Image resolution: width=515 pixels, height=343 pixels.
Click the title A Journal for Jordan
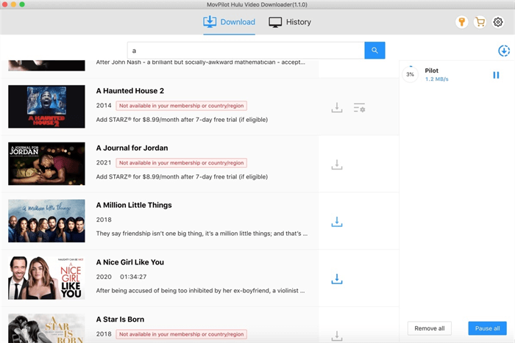click(x=132, y=148)
